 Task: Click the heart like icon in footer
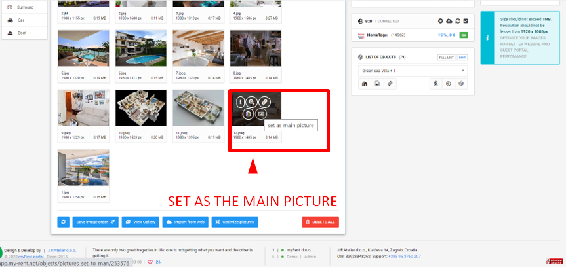point(150,262)
